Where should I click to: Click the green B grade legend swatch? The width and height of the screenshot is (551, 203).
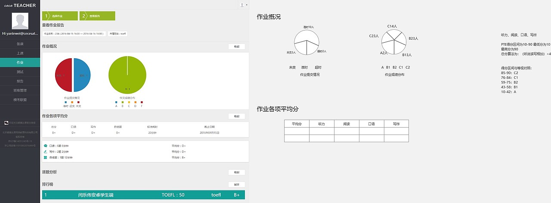(122, 102)
